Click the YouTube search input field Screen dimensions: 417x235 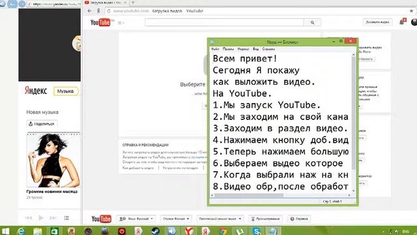[224, 23]
